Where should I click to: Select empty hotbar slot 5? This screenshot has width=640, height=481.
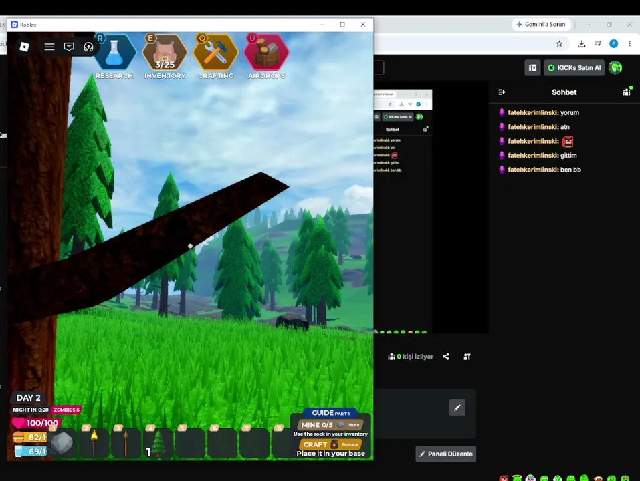(190, 442)
